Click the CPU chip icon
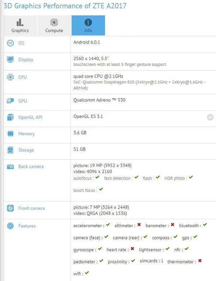This screenshot has width=216, height=281. point(10,77)
